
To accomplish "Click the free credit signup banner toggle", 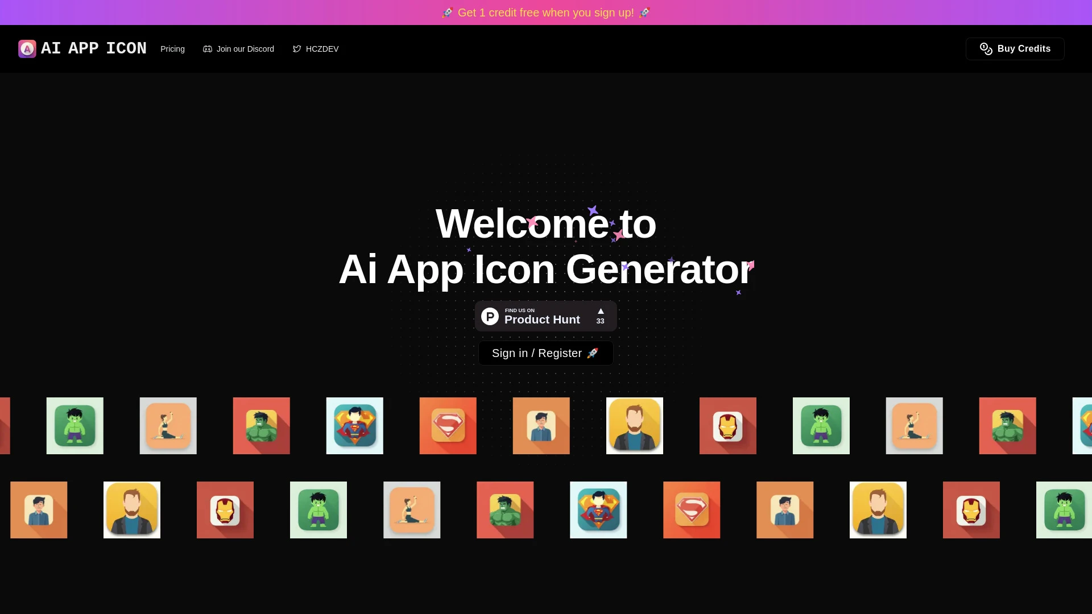I will coord(546,12).
